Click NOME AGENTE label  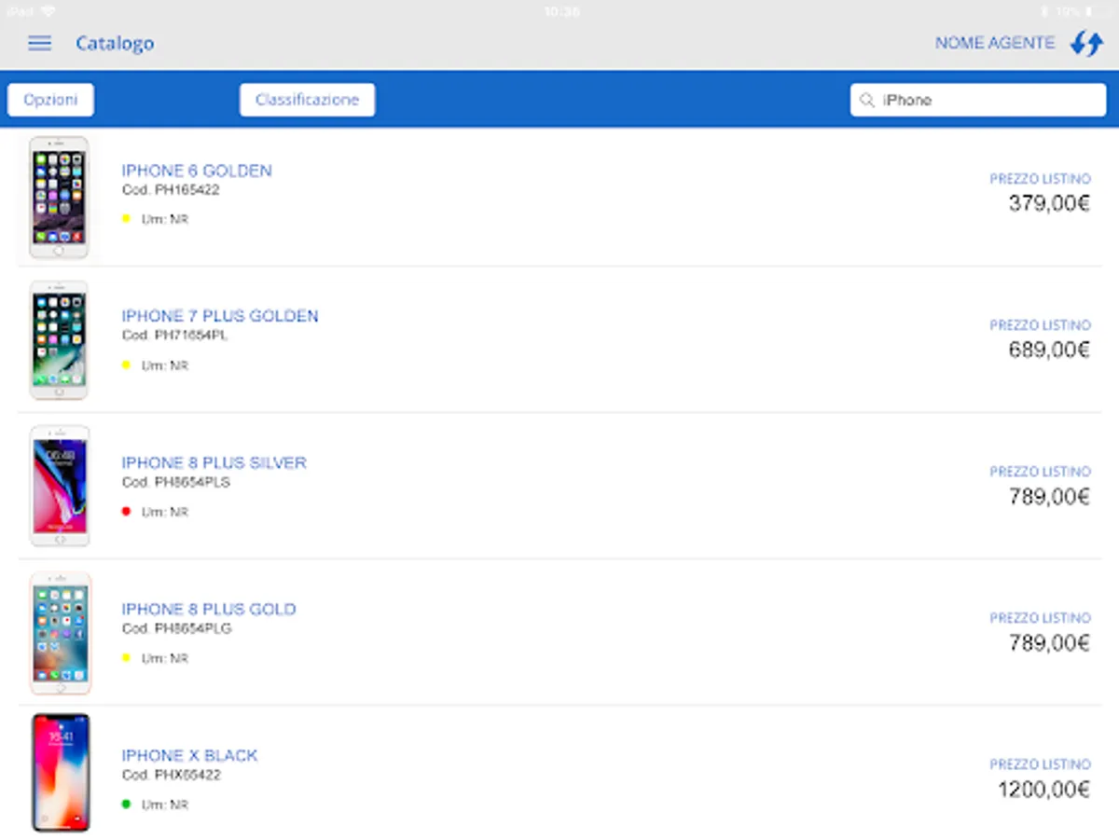click(995, 43)
